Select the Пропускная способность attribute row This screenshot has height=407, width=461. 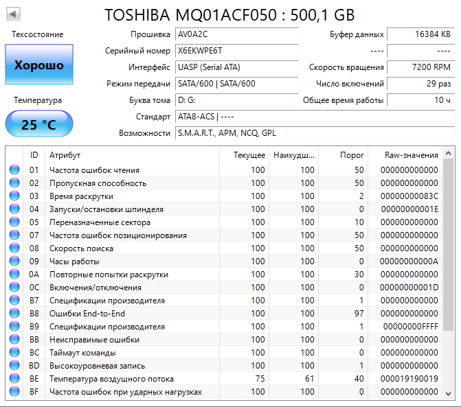(x=224, y=183)
